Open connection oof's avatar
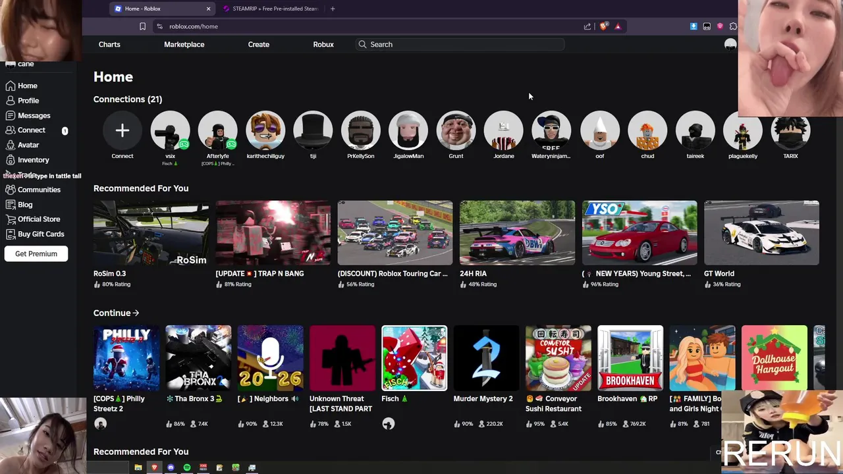 point(600,130)
